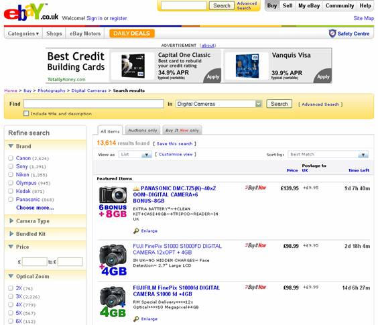
Task: Tick the 3X optical zoom checkbox
Action: coord(11,296)
